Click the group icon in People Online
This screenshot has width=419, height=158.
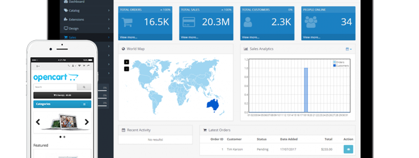[311, 22]
